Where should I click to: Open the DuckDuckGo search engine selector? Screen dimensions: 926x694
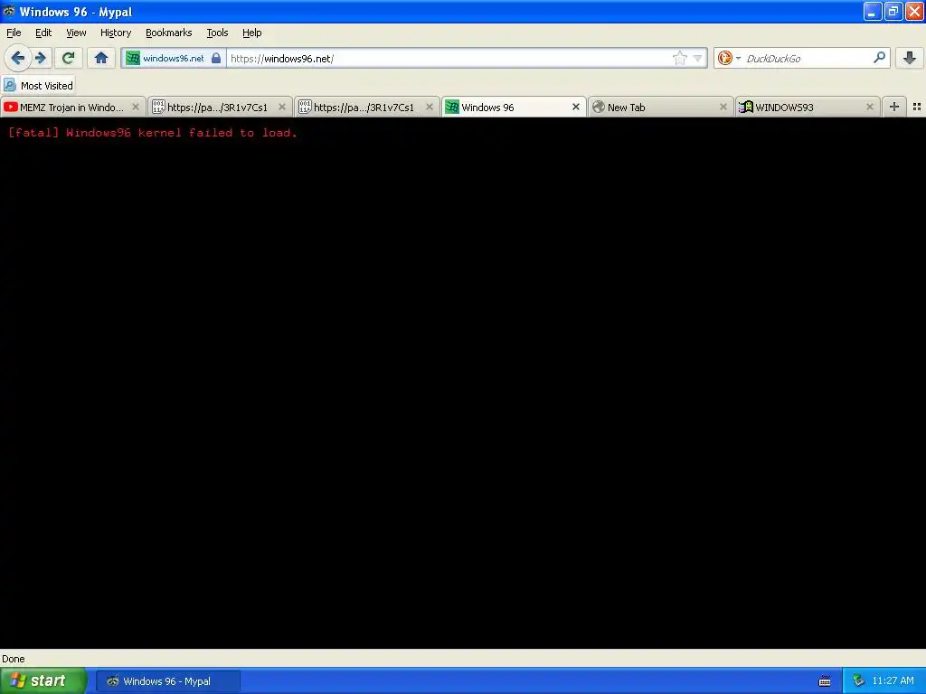tap(729, 58)
